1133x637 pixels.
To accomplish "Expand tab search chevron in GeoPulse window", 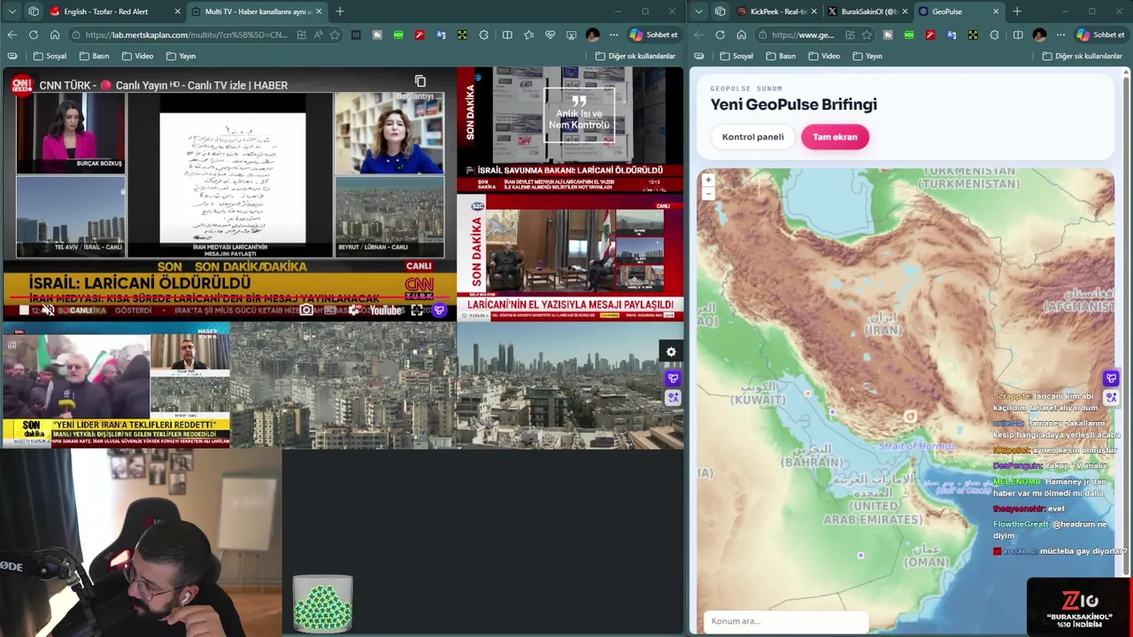I will 699,12.
